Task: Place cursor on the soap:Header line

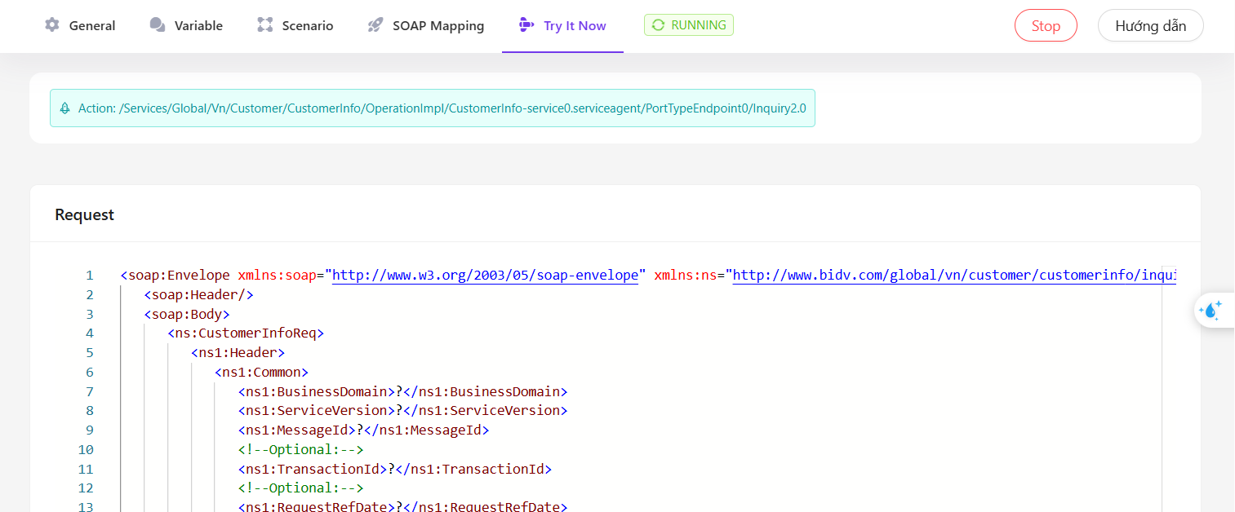Action: click(x=199, y=295)
